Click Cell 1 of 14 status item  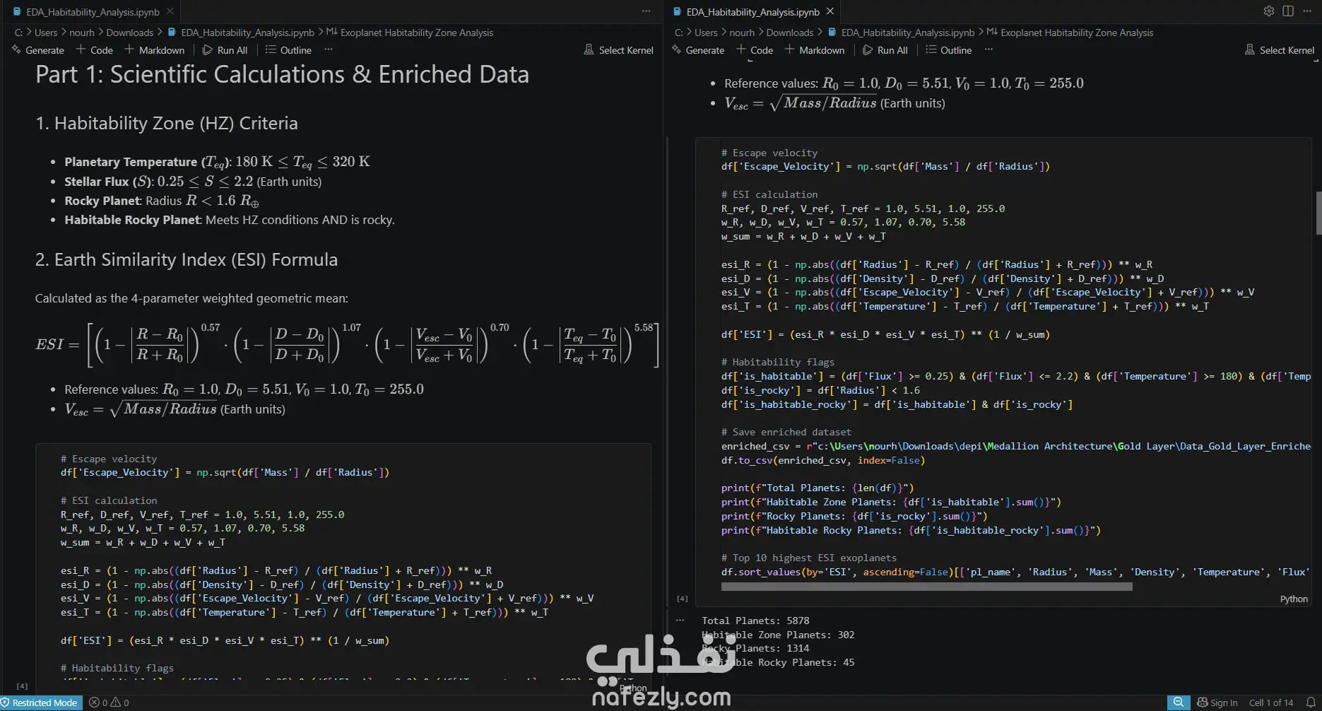pos(1271,703)
